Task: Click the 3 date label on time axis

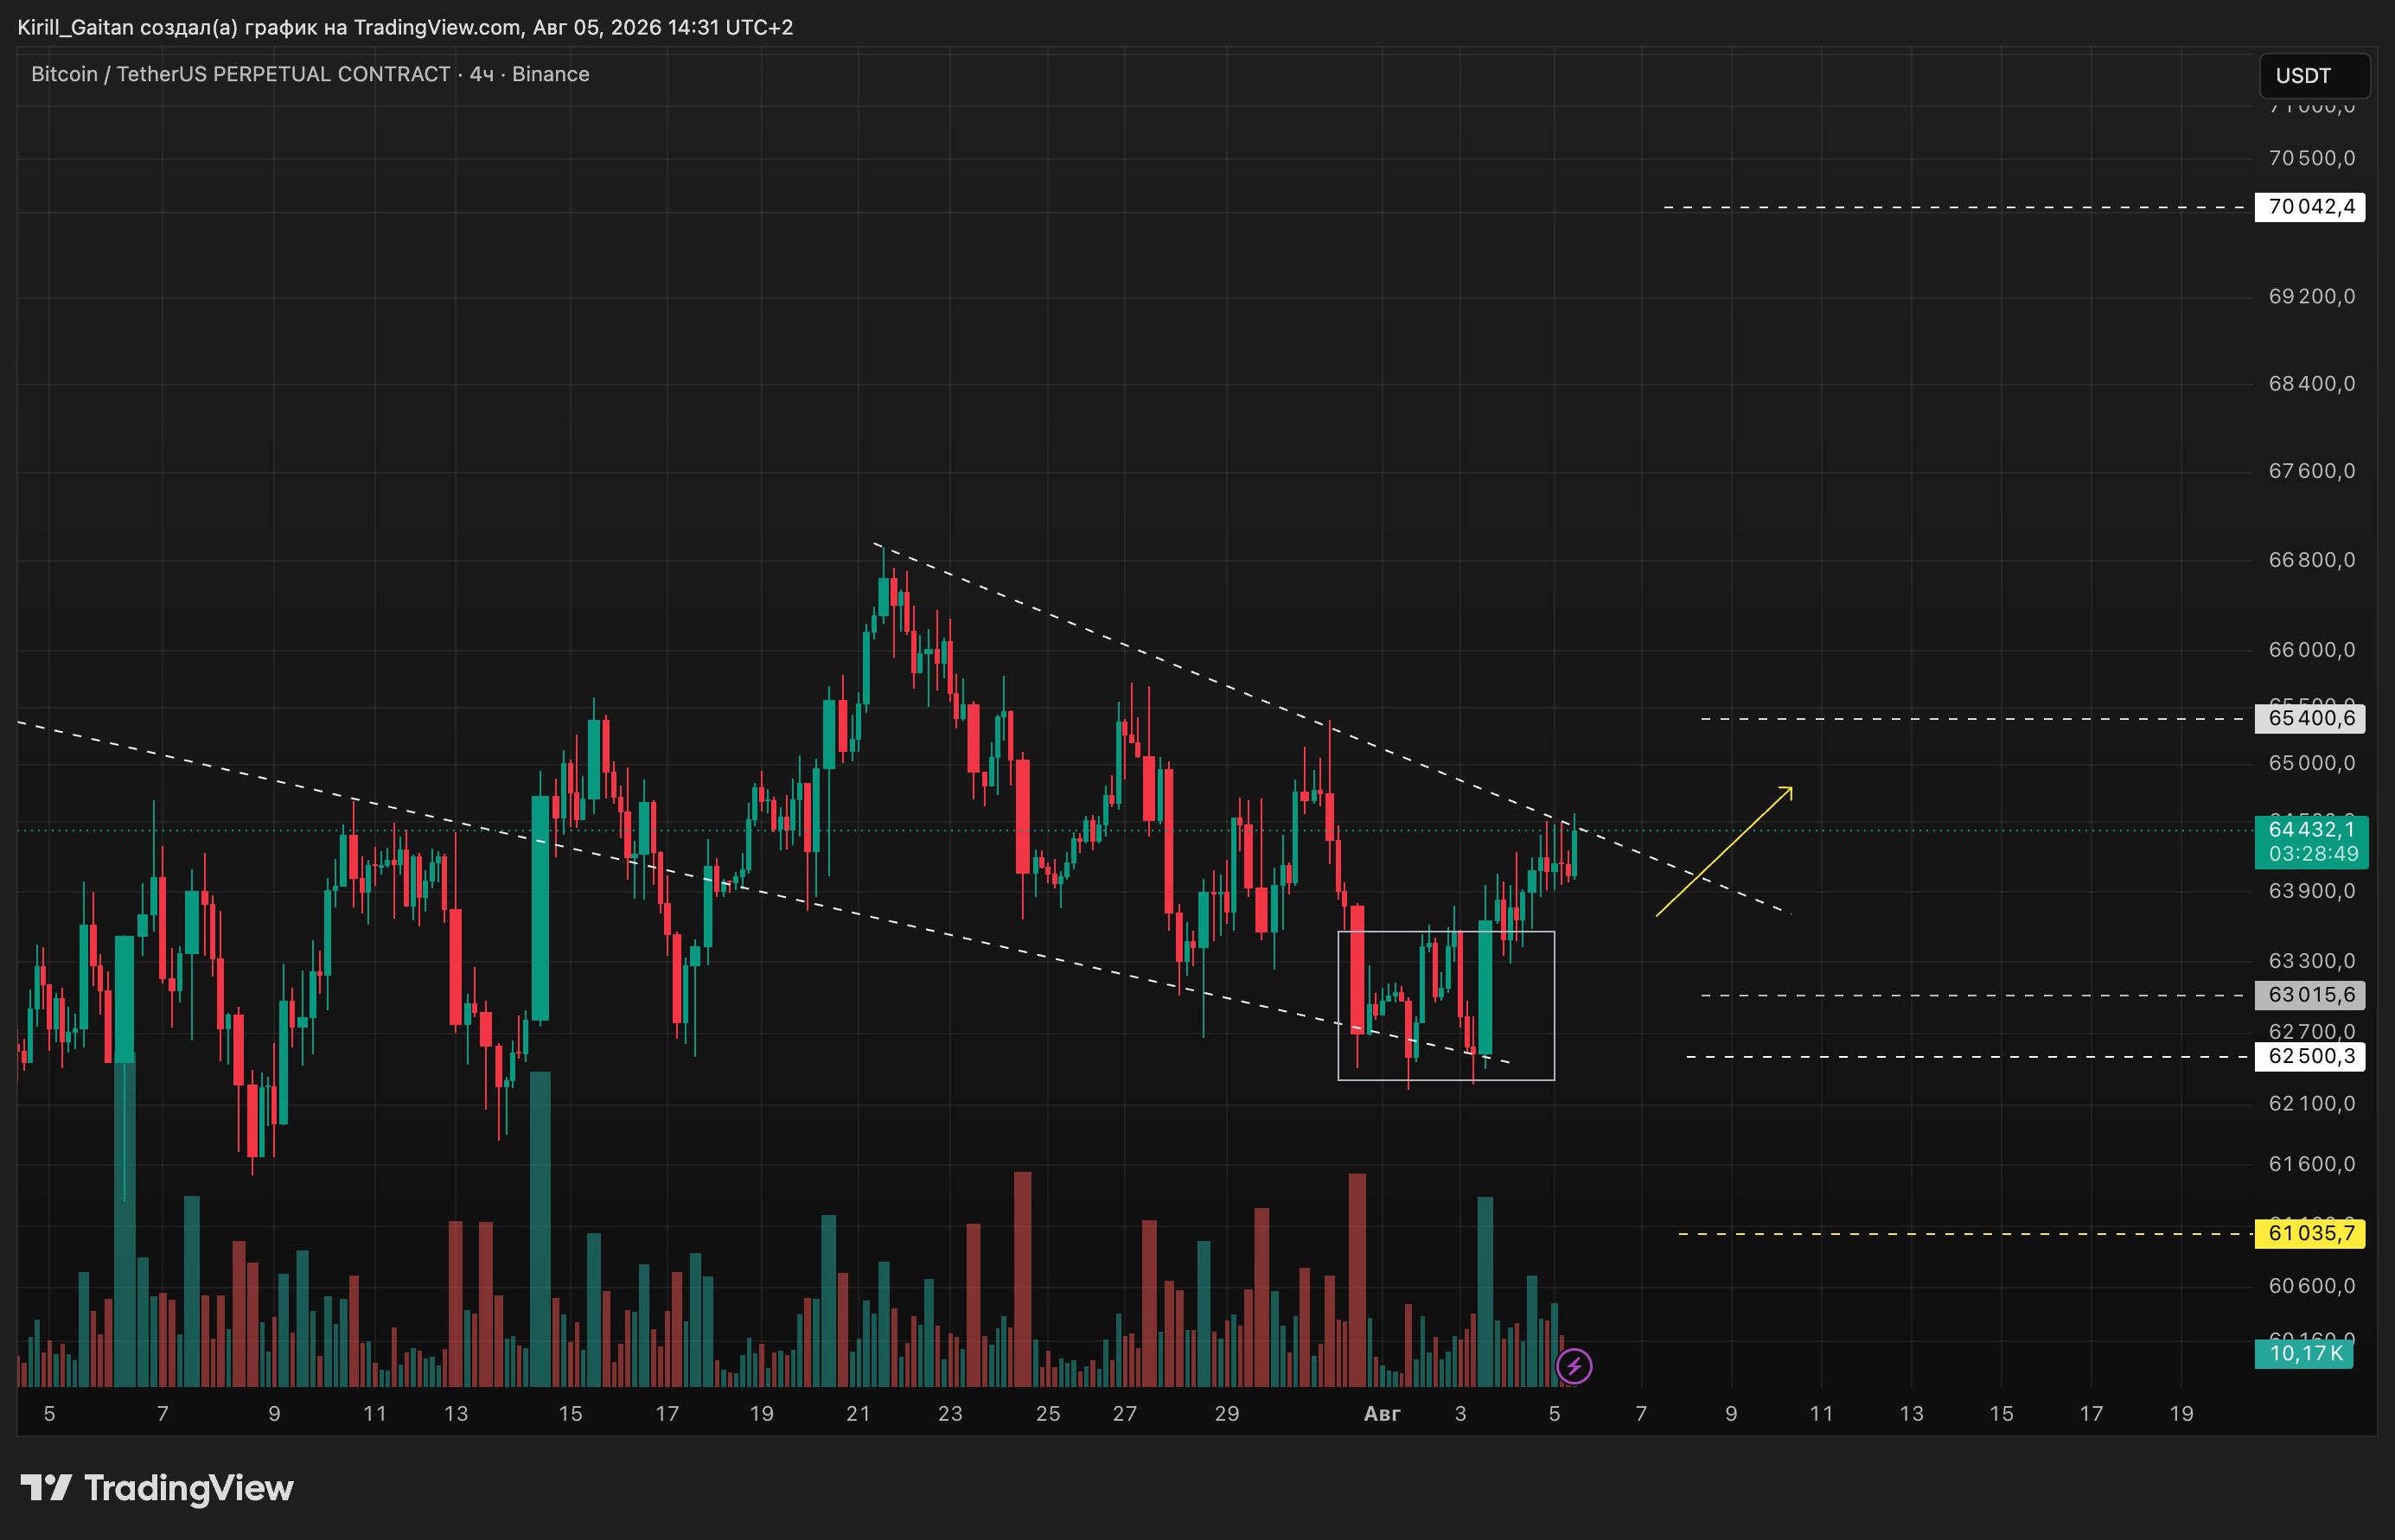Action: 1460,1414
